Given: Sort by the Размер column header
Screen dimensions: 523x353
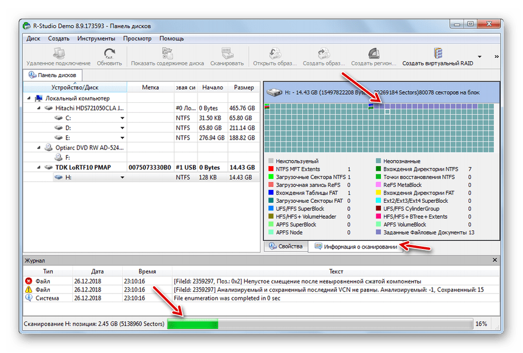Looking at the screenshot, I should coord(244,88).
